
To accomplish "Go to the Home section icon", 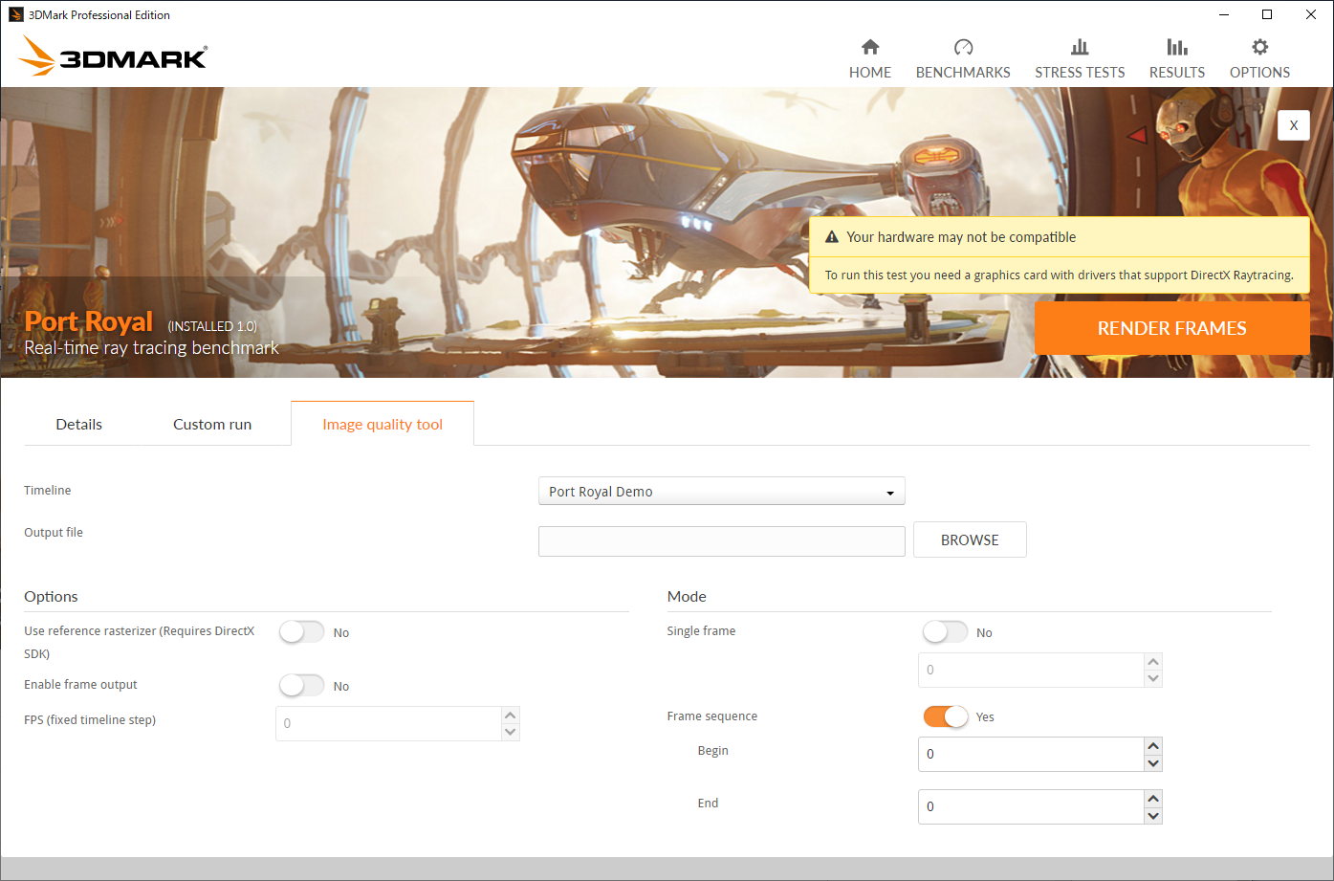I will 870,47.
